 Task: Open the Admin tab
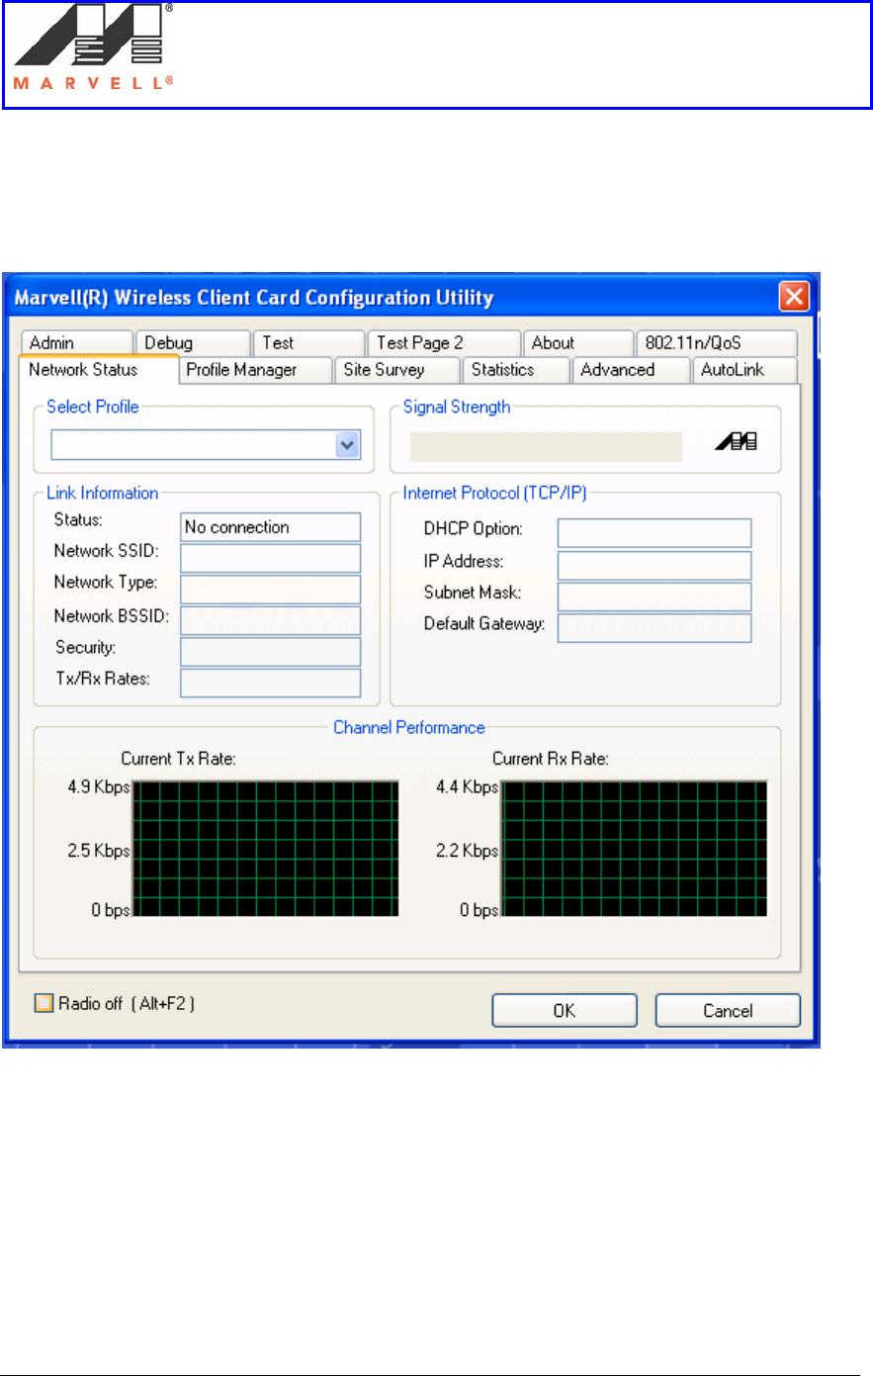(76, 342)
